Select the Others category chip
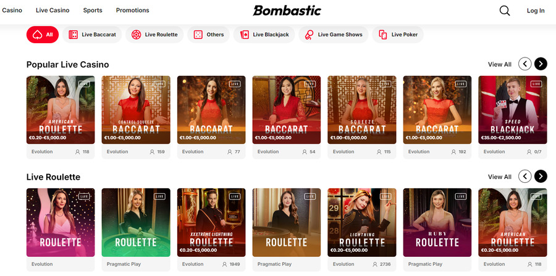 (x=208, y=35)
